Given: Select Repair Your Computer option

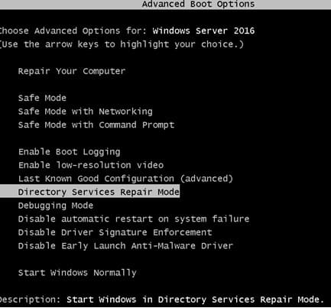Looking at the screenshot, I should pyautogui.click(x=72, y=71).
